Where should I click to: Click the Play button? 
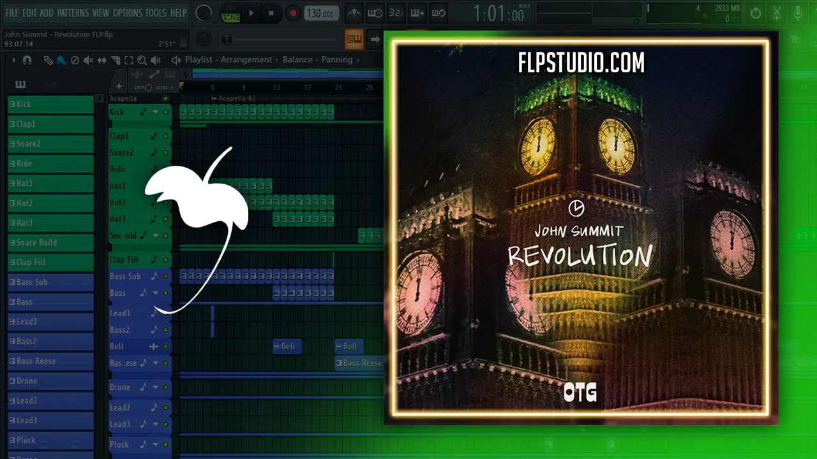tap(251, 13)
